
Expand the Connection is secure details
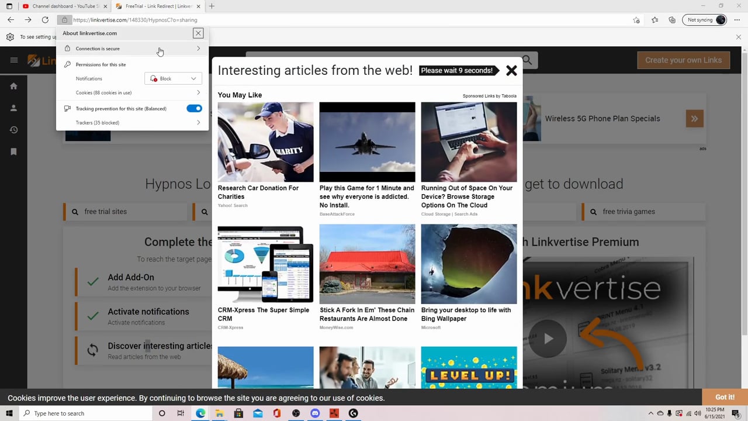tap(132, 49)
